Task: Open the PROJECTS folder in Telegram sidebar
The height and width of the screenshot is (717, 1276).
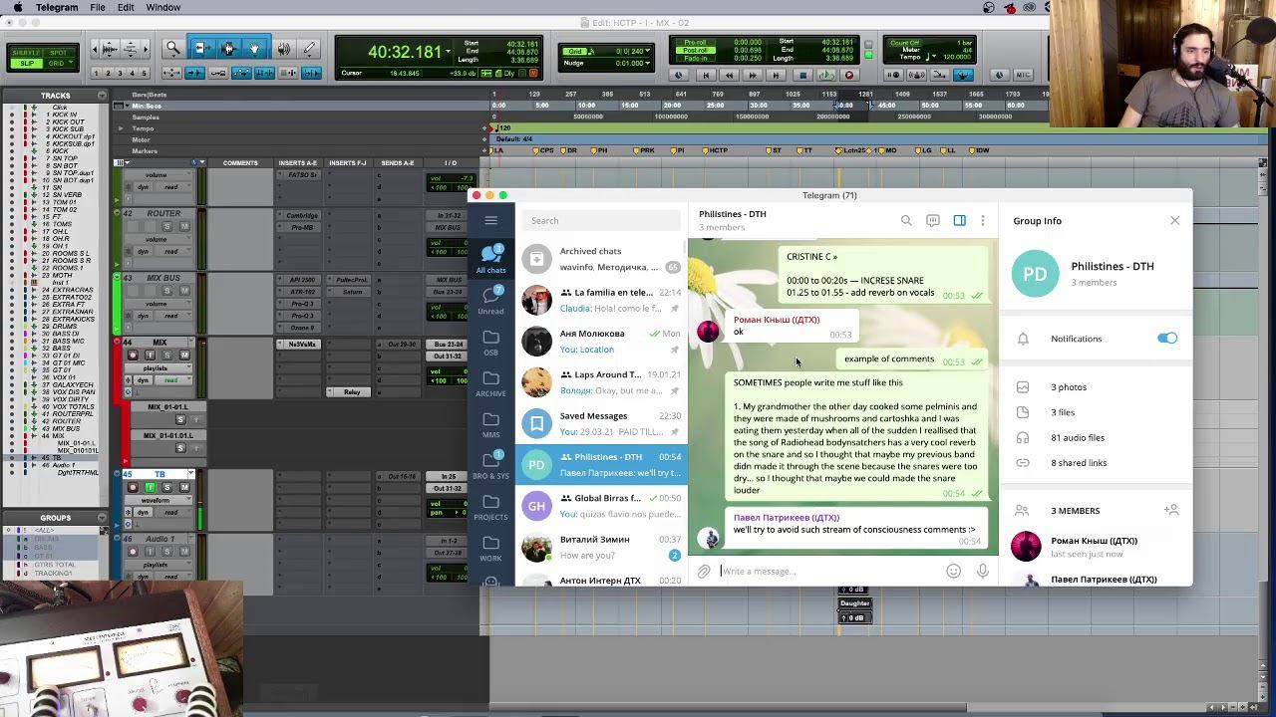Action: click(x=490, y=506)
